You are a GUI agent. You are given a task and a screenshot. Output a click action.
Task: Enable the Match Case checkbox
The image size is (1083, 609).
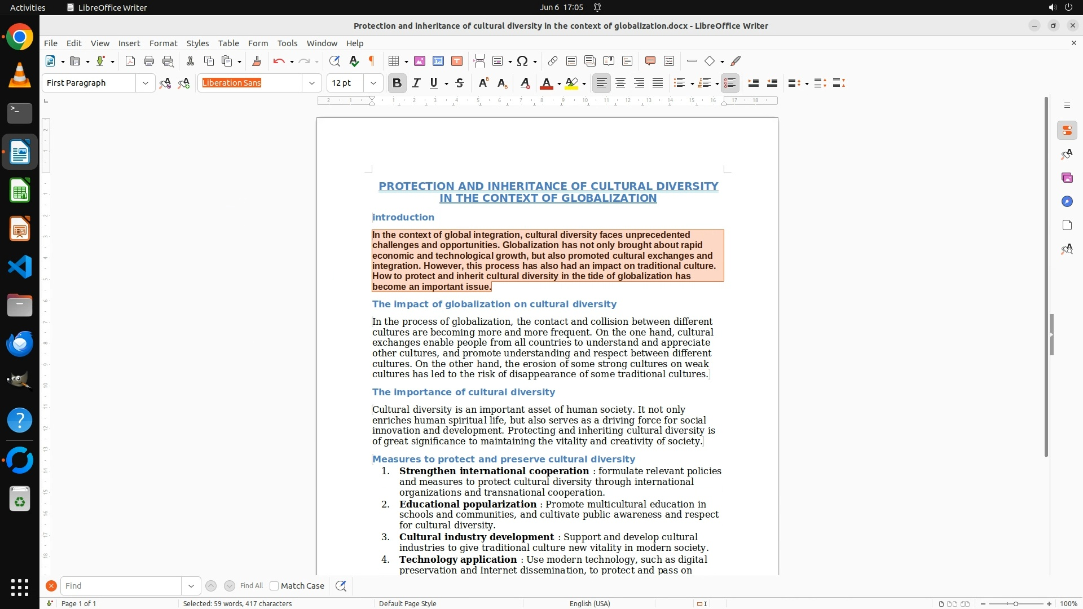pyautogui.click(x=274, y=586)
